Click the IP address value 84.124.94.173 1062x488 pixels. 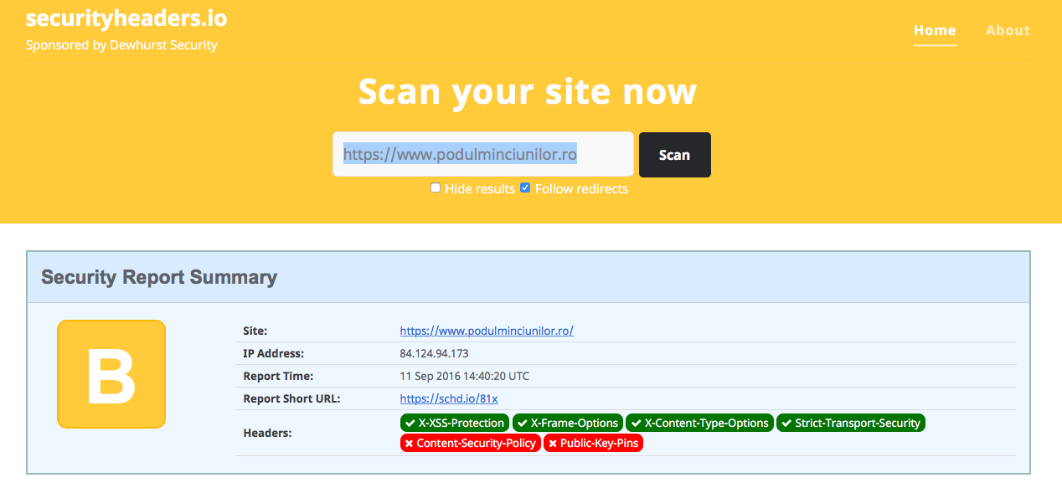(434, 353)
